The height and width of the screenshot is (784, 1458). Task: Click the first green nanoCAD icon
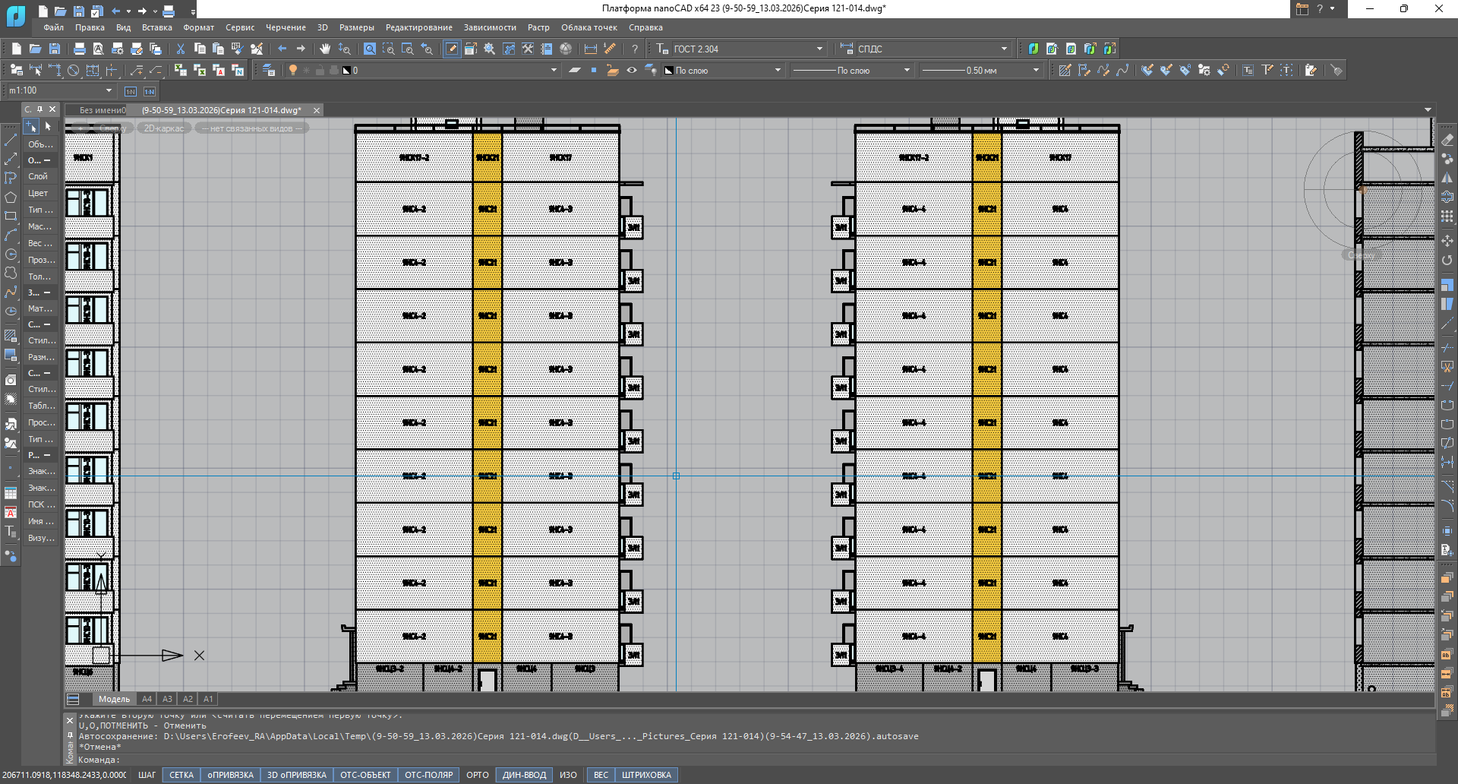pos(1034,49)
